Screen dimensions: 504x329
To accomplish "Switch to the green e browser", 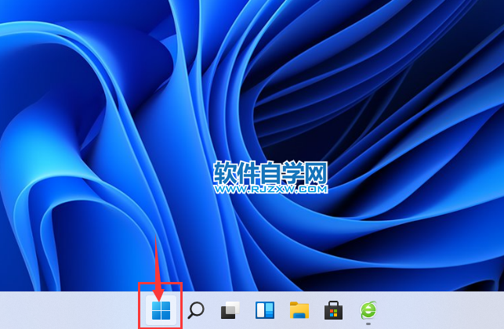I will click(368, 309).
